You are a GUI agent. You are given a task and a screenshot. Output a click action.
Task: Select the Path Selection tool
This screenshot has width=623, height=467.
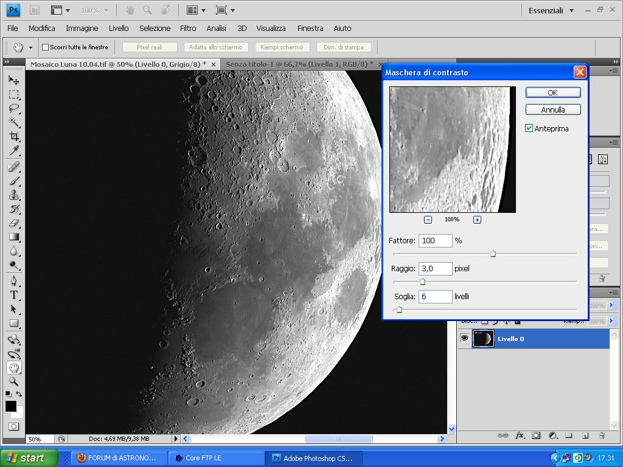[13, 309]
